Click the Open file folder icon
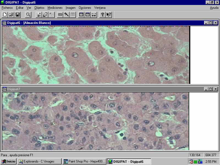220x165 pixels. coord(11,15)
